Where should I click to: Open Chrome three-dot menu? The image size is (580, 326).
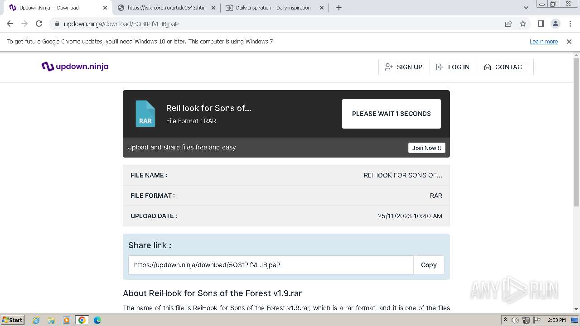570,24
